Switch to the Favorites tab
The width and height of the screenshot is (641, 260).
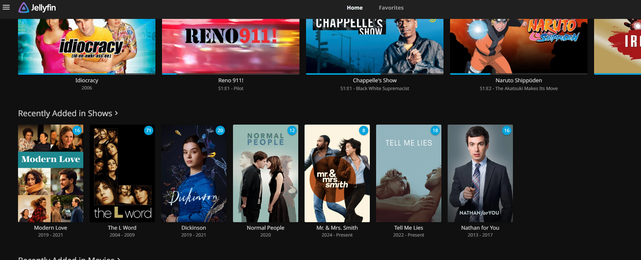click(x=391, y=8)
